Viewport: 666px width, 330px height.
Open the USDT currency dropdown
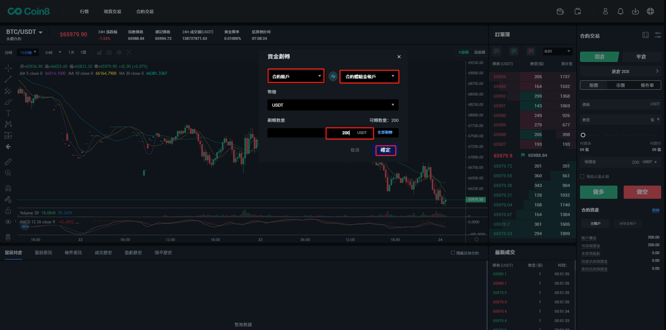click(x=333, y=105)
